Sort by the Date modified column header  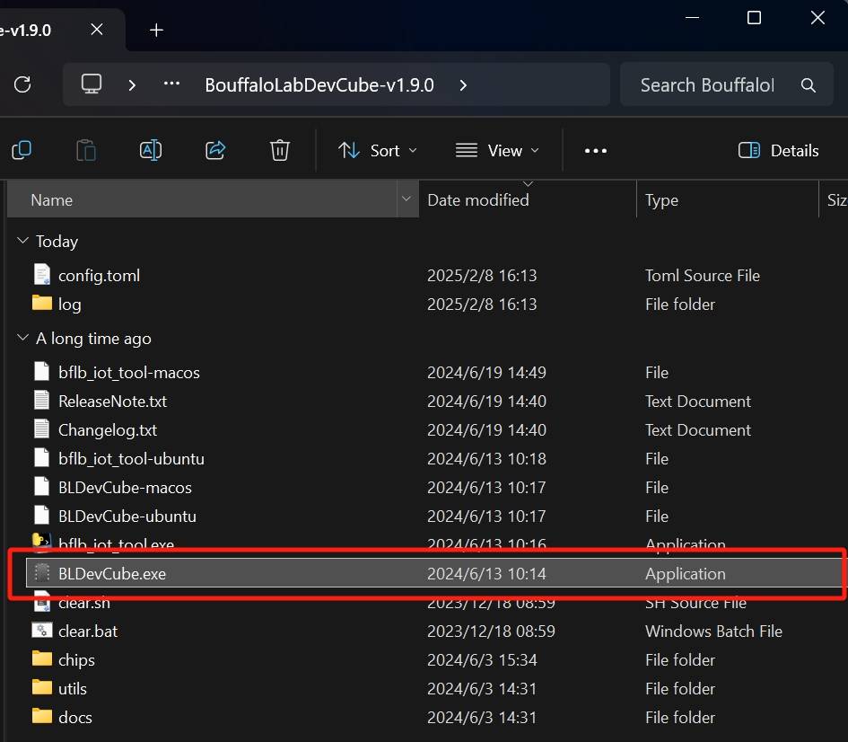(x=528, y=199)
